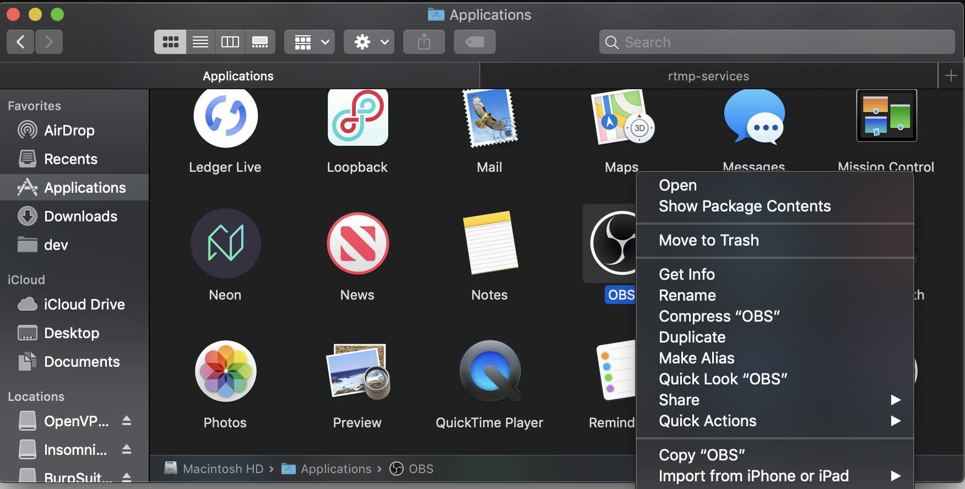The image size is (965, 489).
Task: Choose Rename from context menu
Action: click(x=775, y=296)
